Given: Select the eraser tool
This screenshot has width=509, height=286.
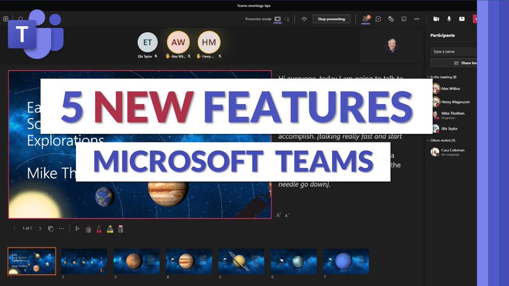Looking at the screenshot, I should 120,229.
